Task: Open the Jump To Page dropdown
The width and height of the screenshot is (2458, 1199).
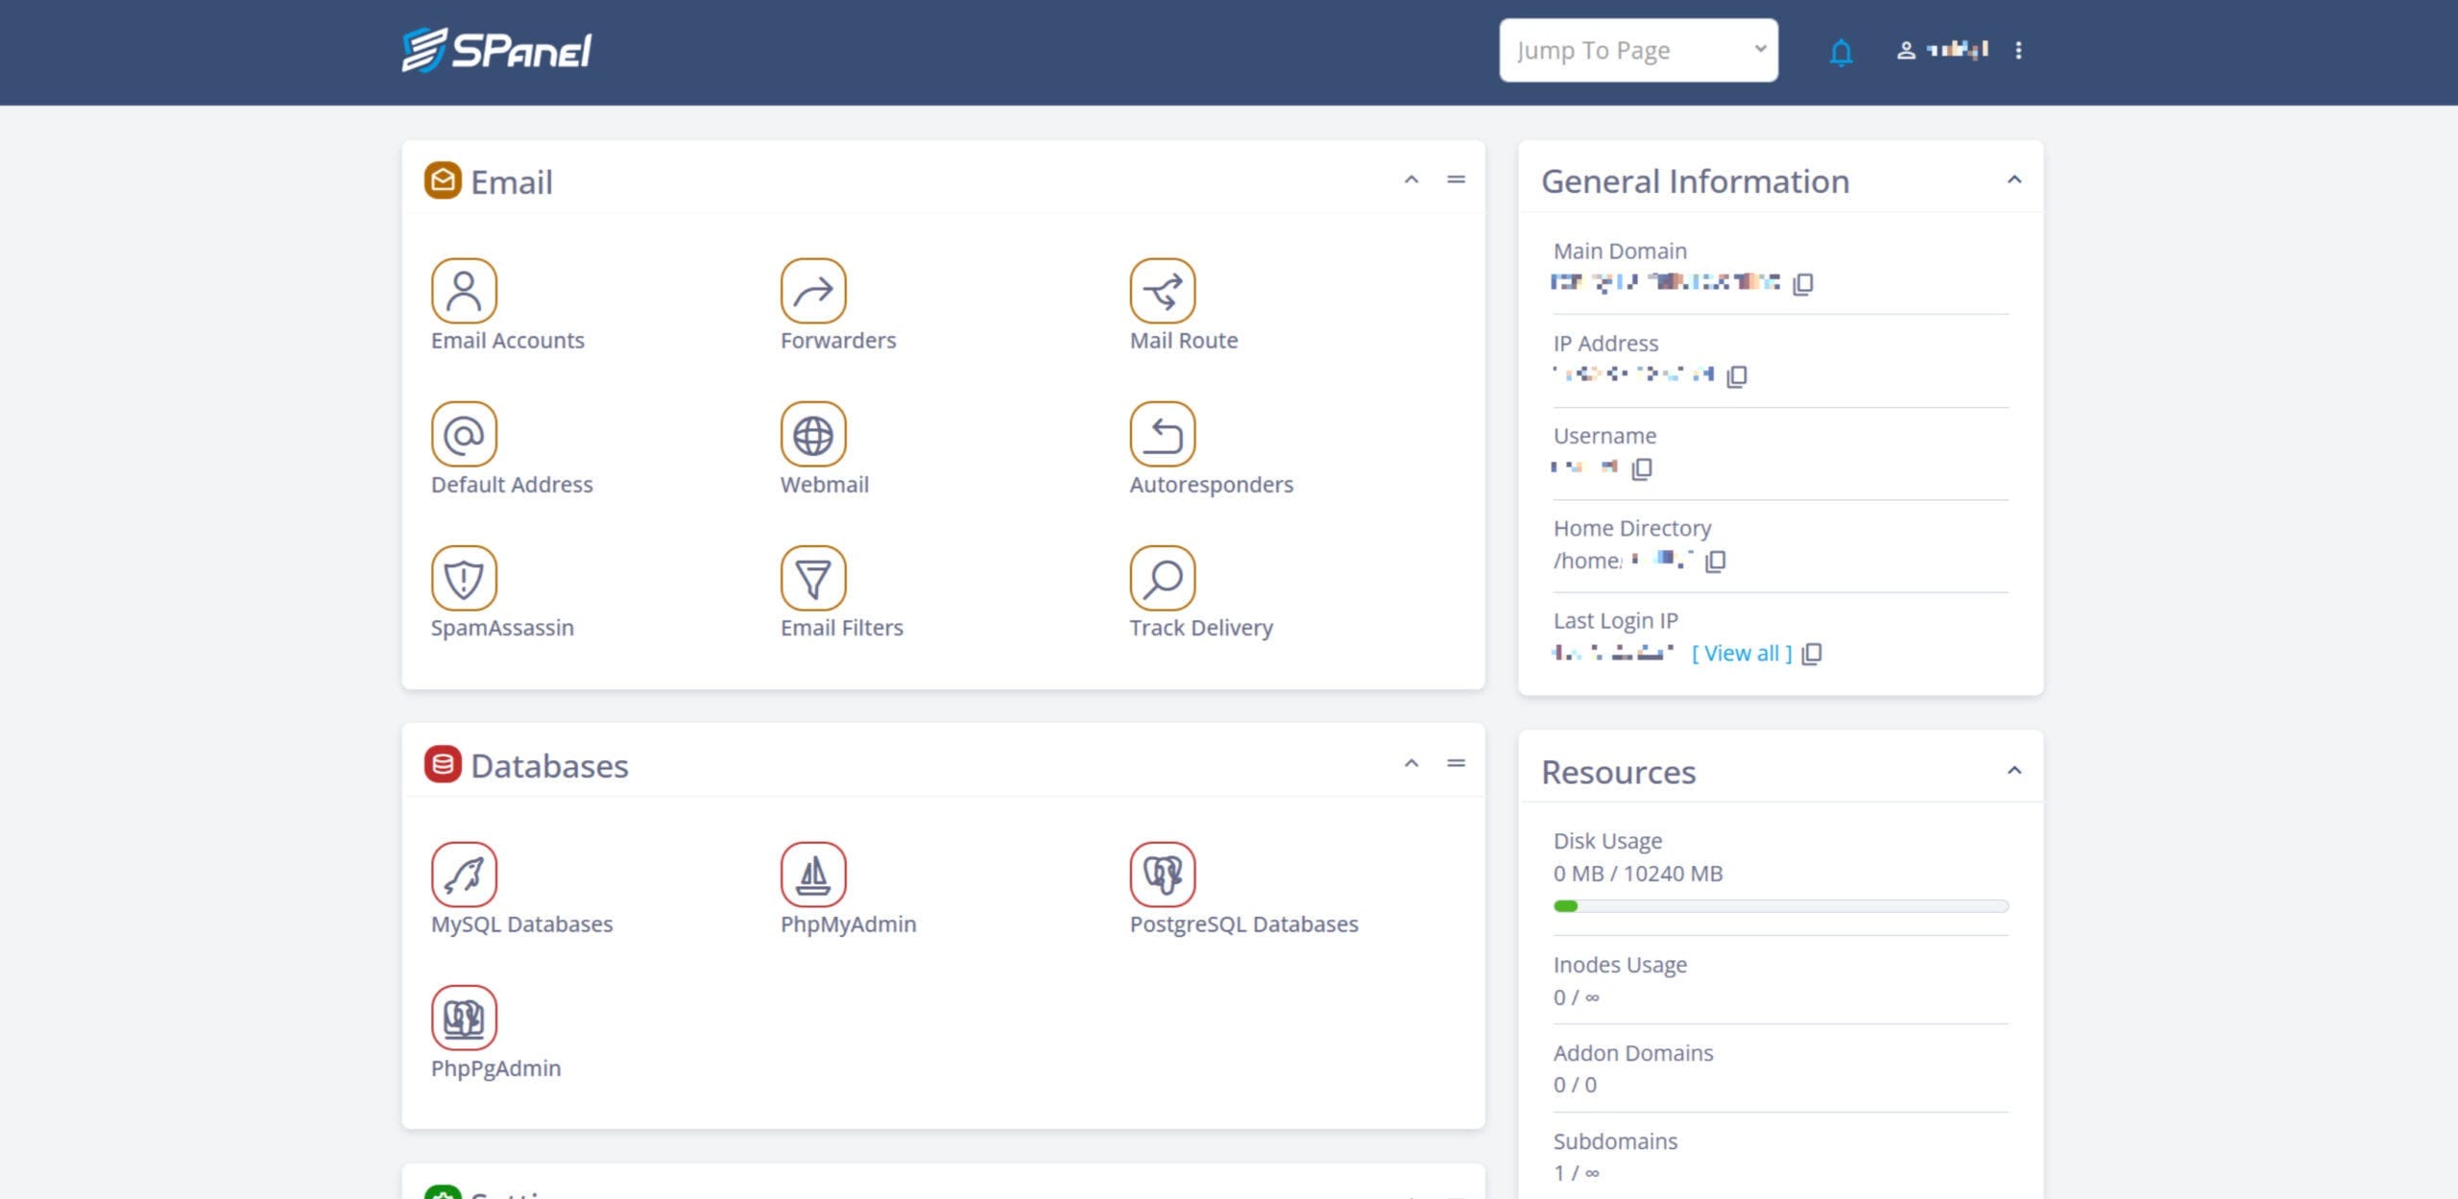Action: (x=1638, y=50)
